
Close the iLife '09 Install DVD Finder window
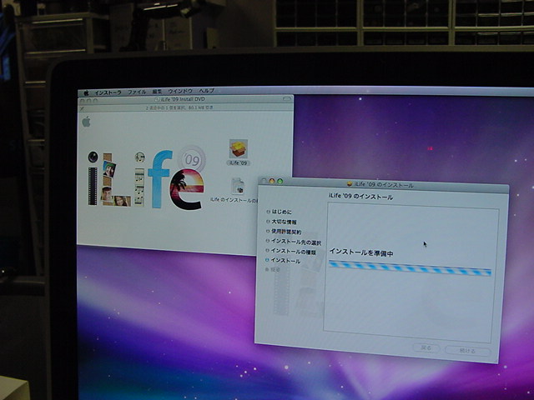point(82,101)
